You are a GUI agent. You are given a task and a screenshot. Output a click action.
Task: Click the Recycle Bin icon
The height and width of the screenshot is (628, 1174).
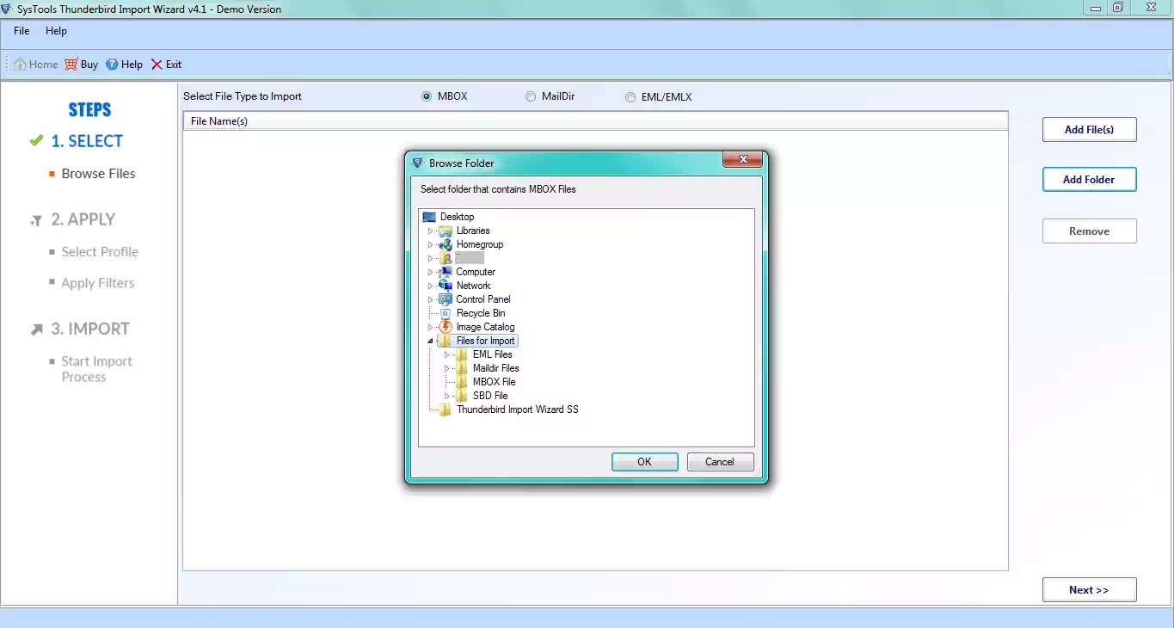click(446, 313)
